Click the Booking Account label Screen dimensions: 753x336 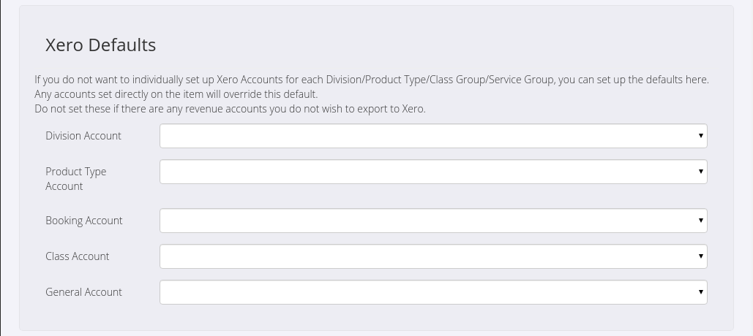83,221
